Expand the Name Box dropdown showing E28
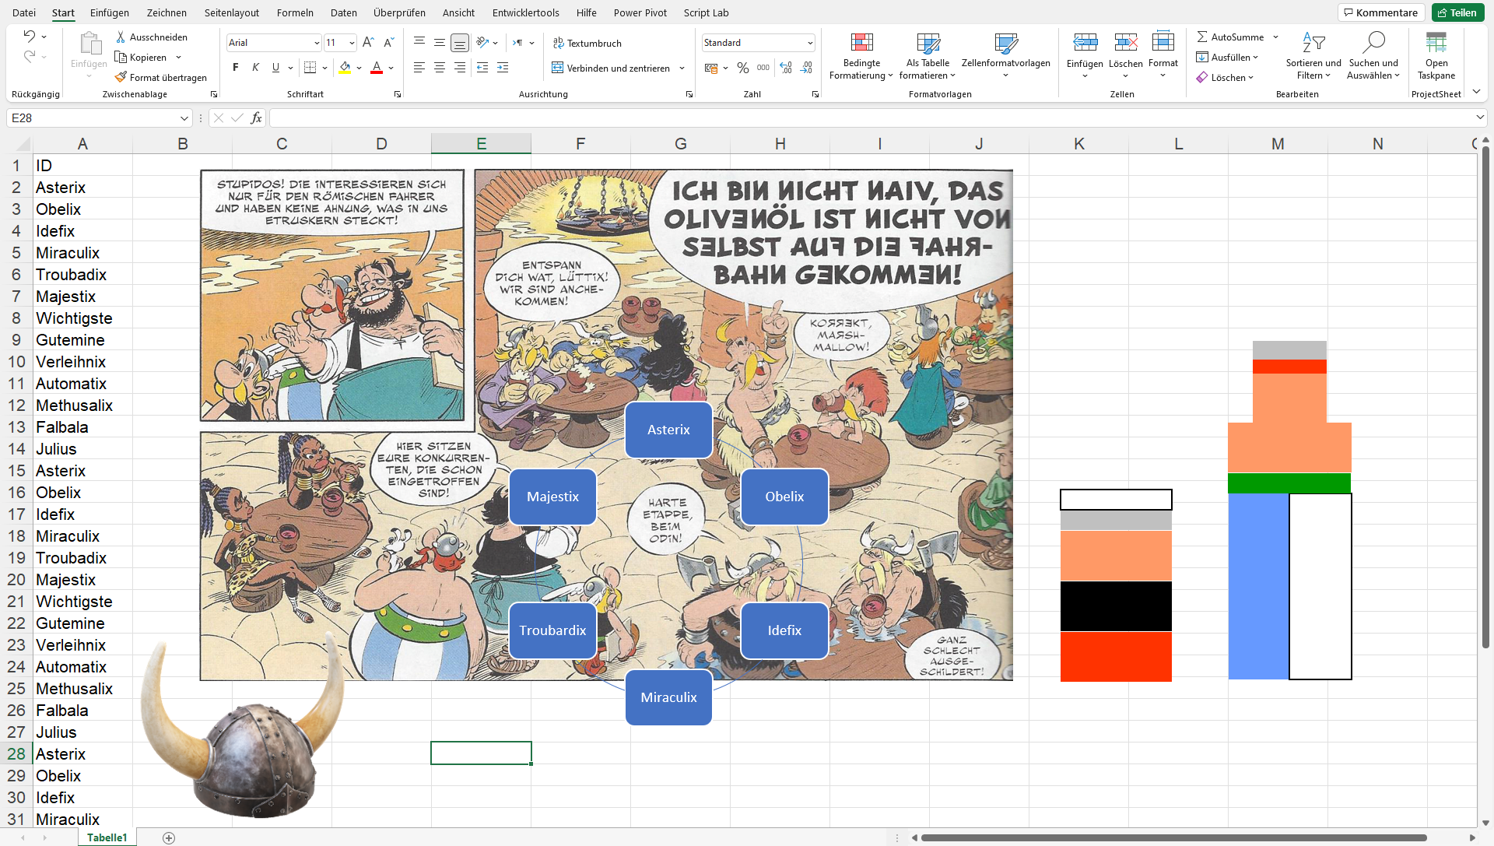1494x846 pixels. (184, 118)
